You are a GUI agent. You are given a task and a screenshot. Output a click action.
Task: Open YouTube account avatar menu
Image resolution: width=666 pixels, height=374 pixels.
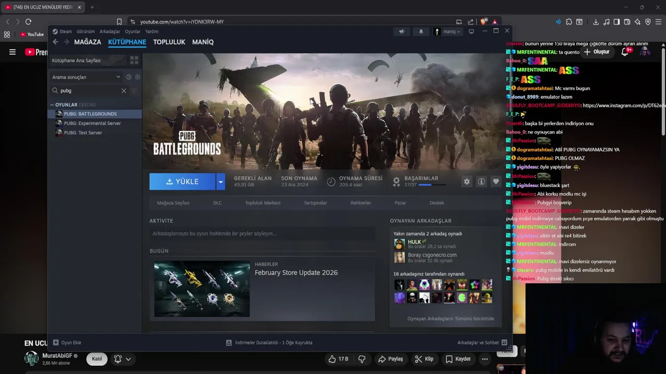coord(645,51)
